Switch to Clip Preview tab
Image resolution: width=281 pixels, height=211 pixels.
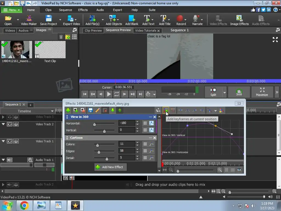point(93,30)
